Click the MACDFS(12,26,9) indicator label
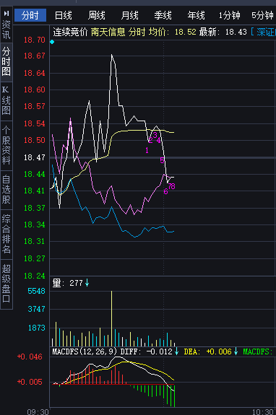The width and height of the screenshot is (276, 415). (85, 351)
